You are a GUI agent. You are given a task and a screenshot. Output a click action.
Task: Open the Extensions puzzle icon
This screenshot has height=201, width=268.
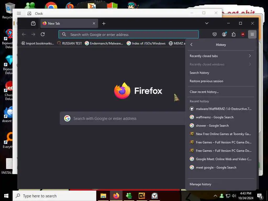tap(233, 34)
